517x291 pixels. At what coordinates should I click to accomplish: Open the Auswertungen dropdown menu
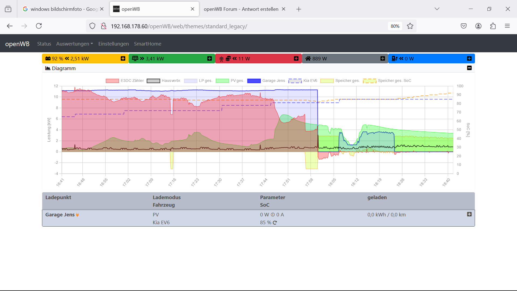coord(75,44)
